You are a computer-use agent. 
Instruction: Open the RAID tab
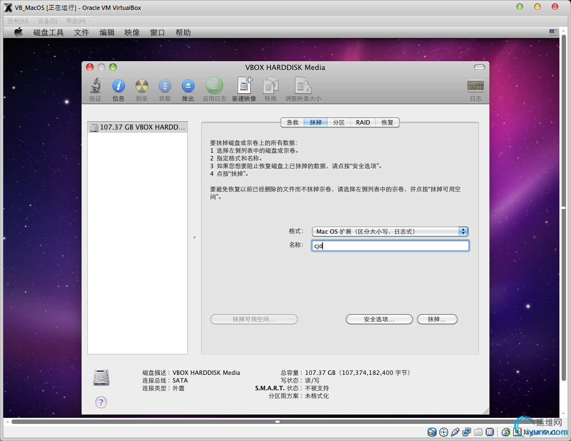click(363, 122)
